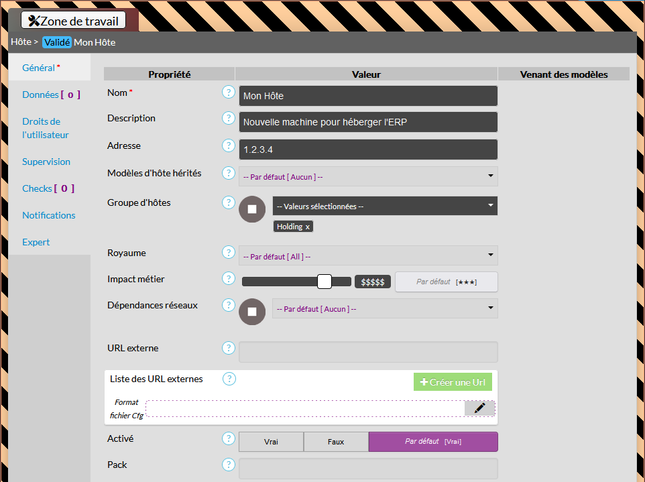Image resolution: width=645 pixels, height=482 pixels.
Task: Set Activé to Vrai
Action: click(x=271, y=442)
